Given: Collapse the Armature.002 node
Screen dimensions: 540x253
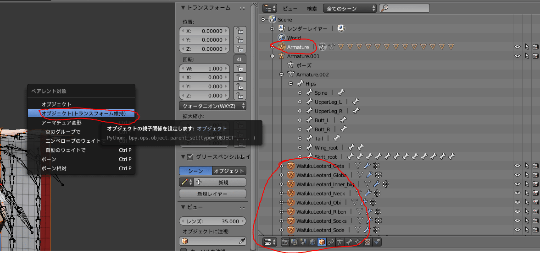Looking at the screenshot, I should (x=281, y=74).
